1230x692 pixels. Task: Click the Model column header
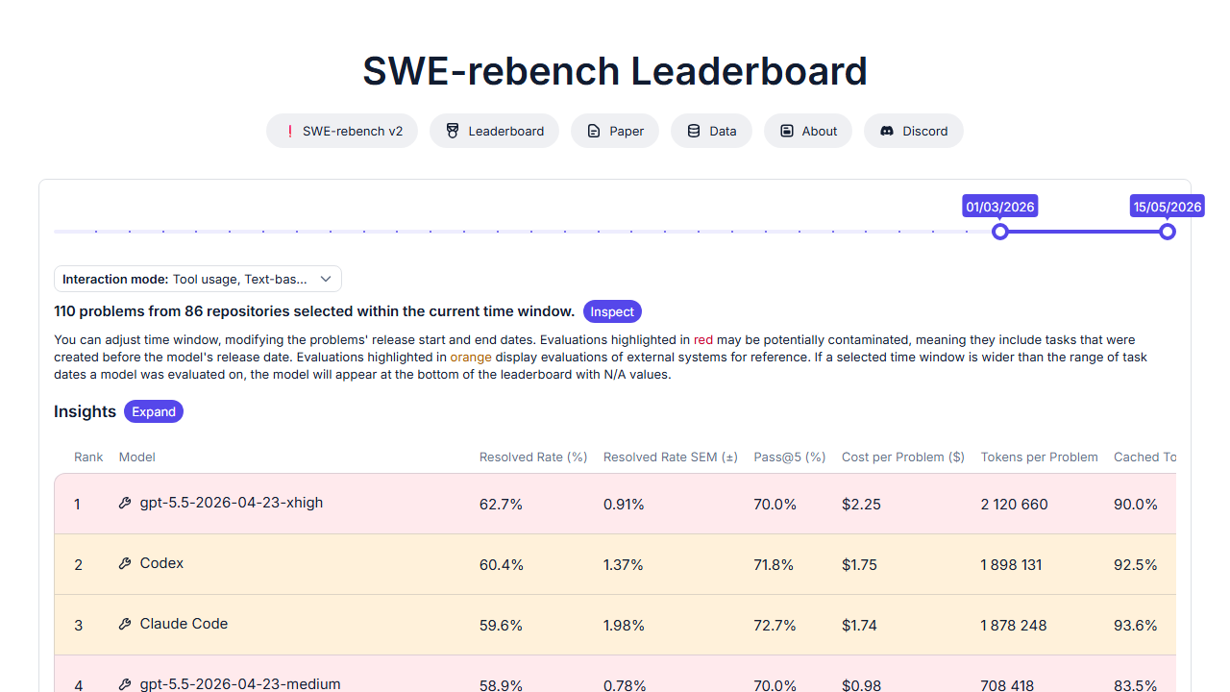click(x=137, y=457)
